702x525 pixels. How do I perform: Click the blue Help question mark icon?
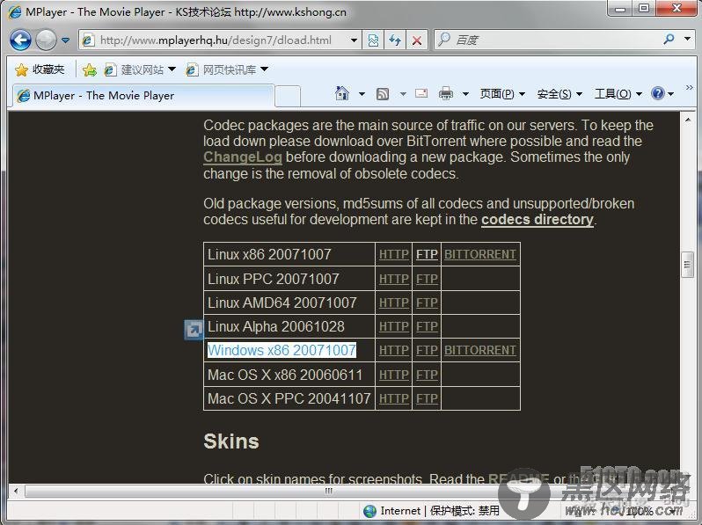[x=658, y=93]
